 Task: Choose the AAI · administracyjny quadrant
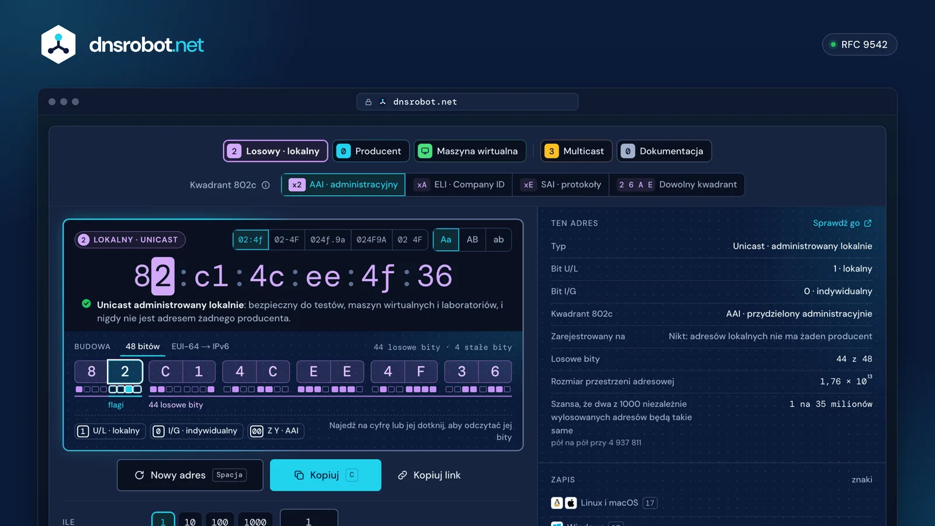(344, 185)
